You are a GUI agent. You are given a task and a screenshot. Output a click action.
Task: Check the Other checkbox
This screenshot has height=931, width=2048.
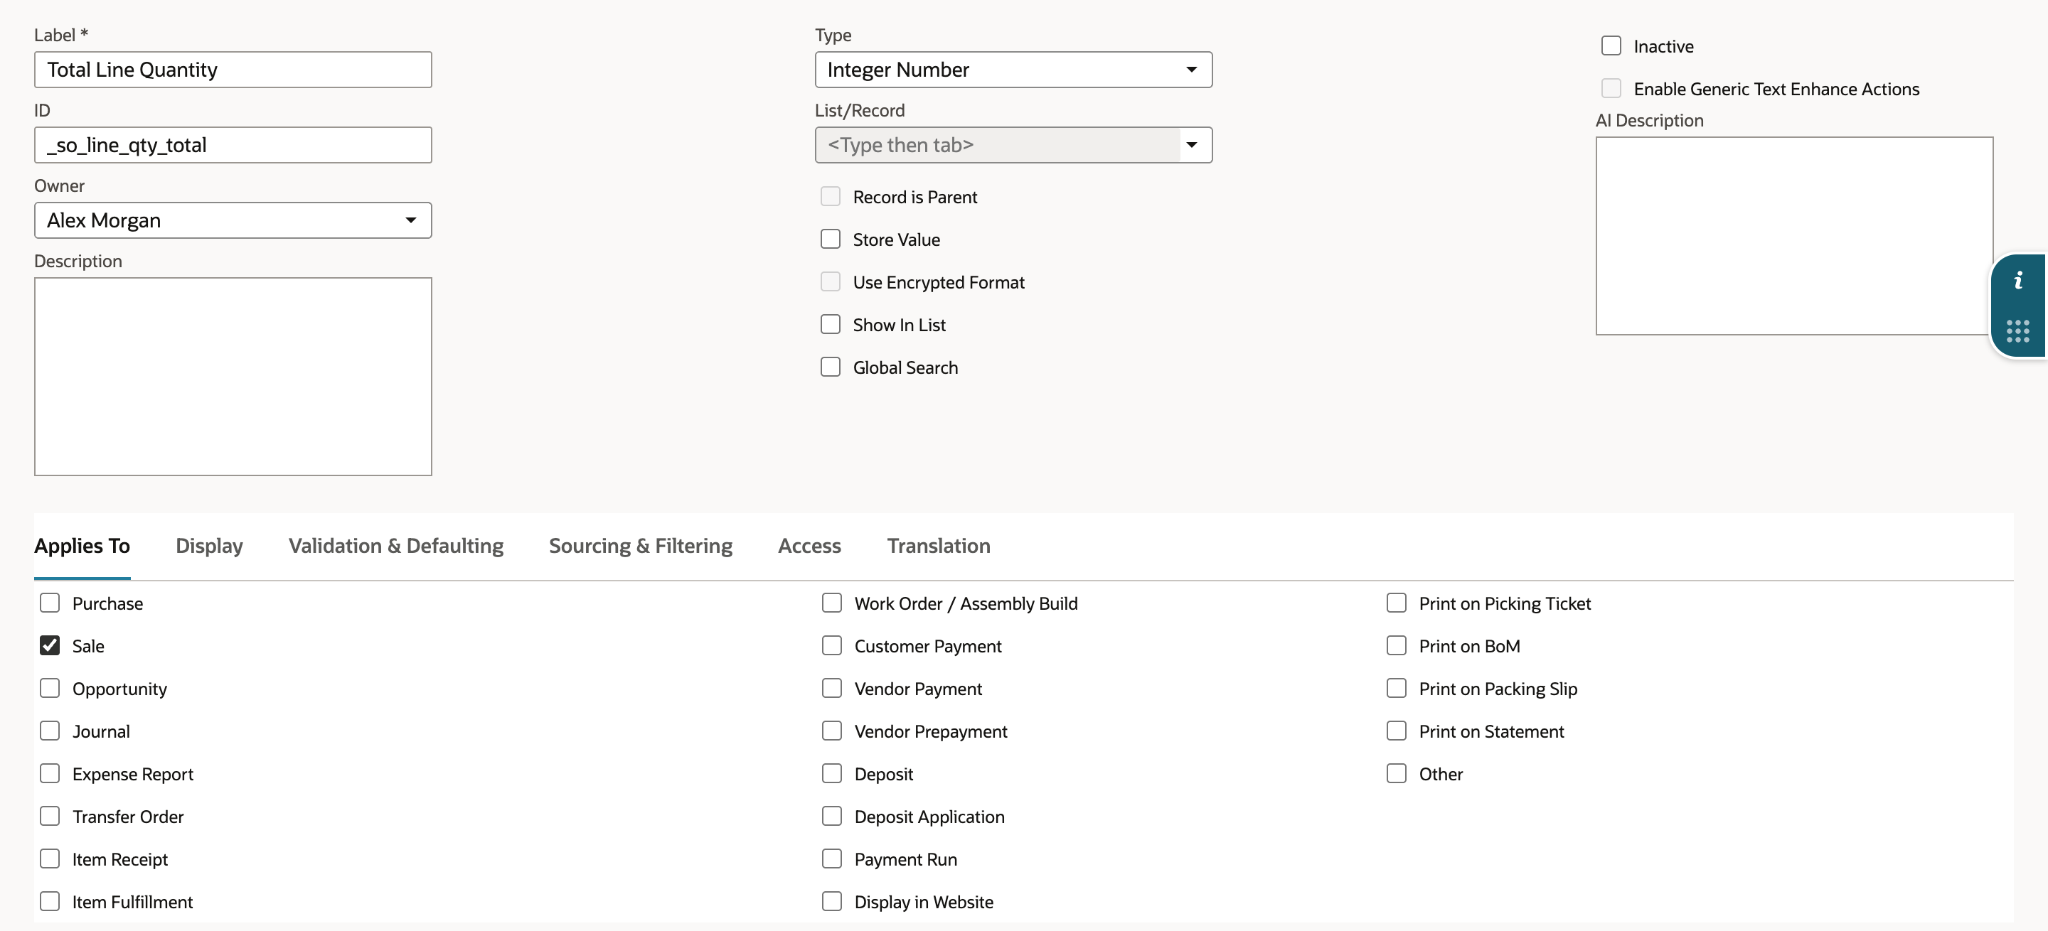pos(1396,774)
